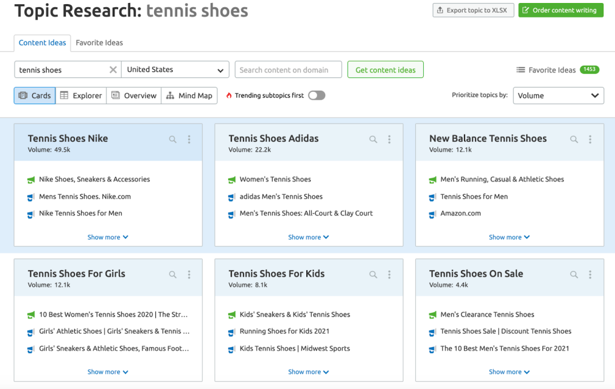Select the Mind Map view
Viewport: 615px width, 389px height.
(x=189, y=96)
